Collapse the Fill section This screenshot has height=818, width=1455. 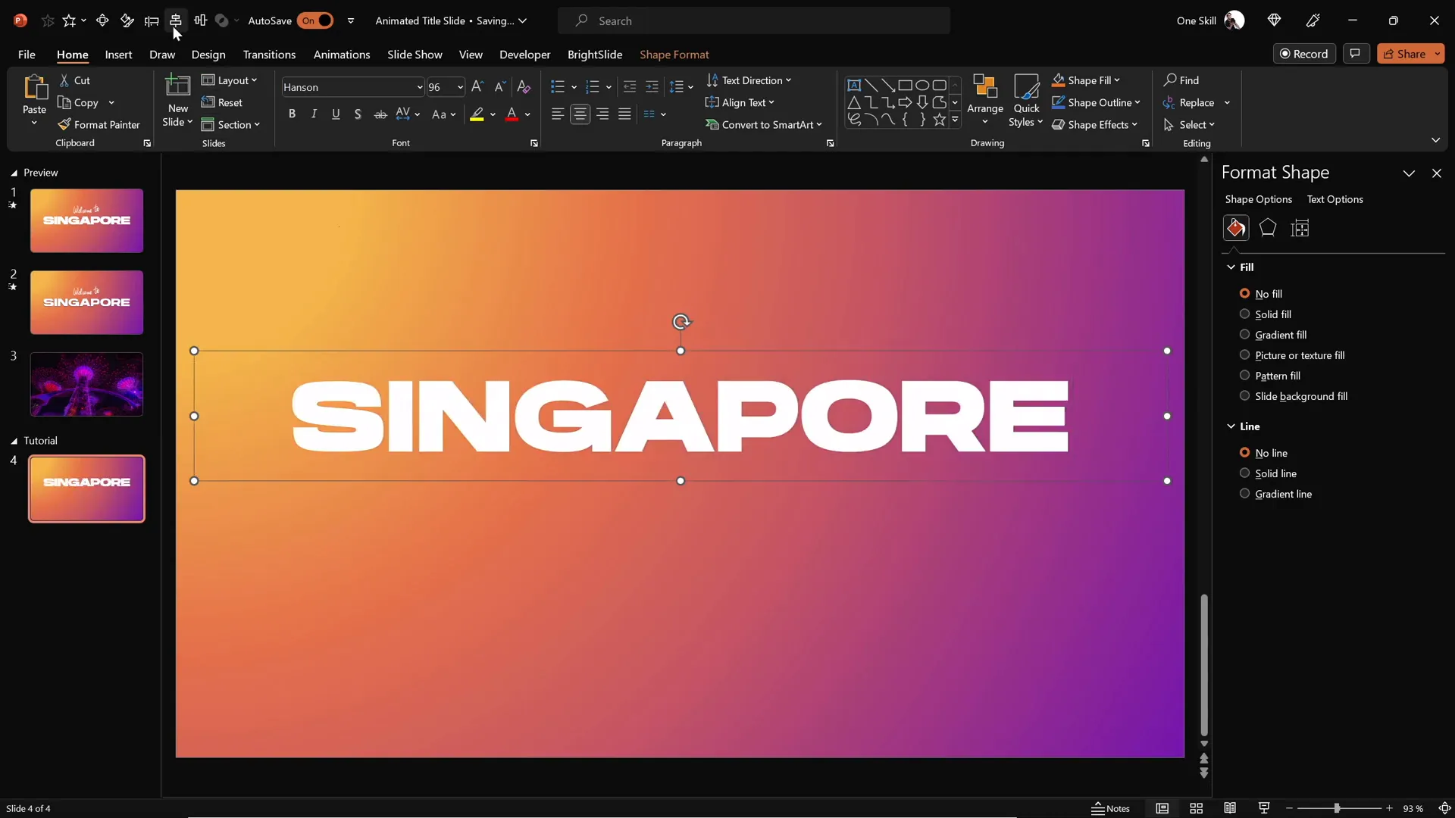pos(1232,267)
